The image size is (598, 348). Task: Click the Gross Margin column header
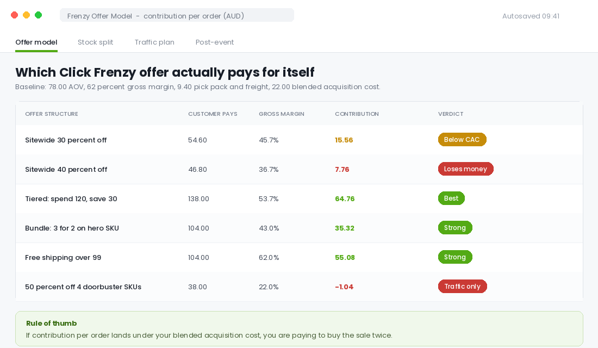282,114
